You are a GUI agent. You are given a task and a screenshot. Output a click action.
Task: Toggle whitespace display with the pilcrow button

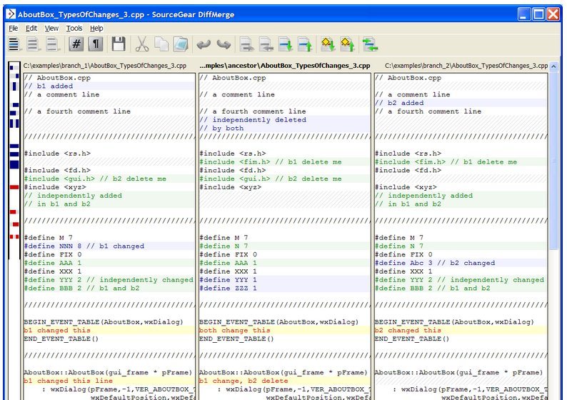click(x=95, y=44)
